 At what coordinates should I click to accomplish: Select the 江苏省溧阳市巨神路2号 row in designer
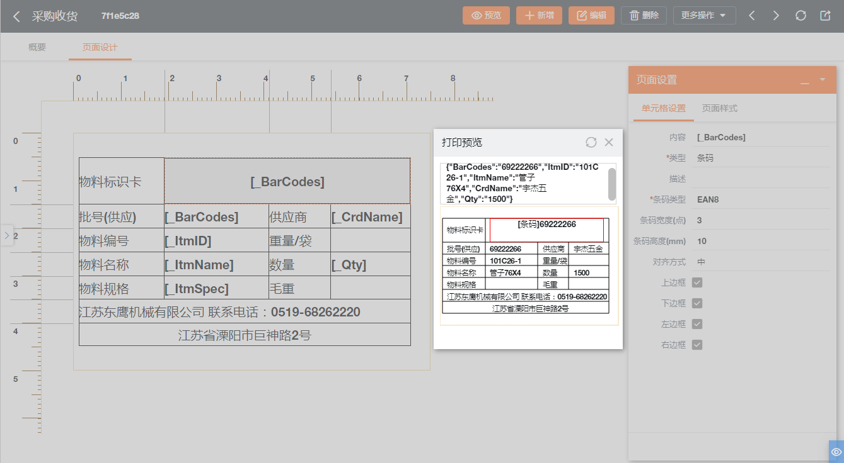tap(245, 335)
